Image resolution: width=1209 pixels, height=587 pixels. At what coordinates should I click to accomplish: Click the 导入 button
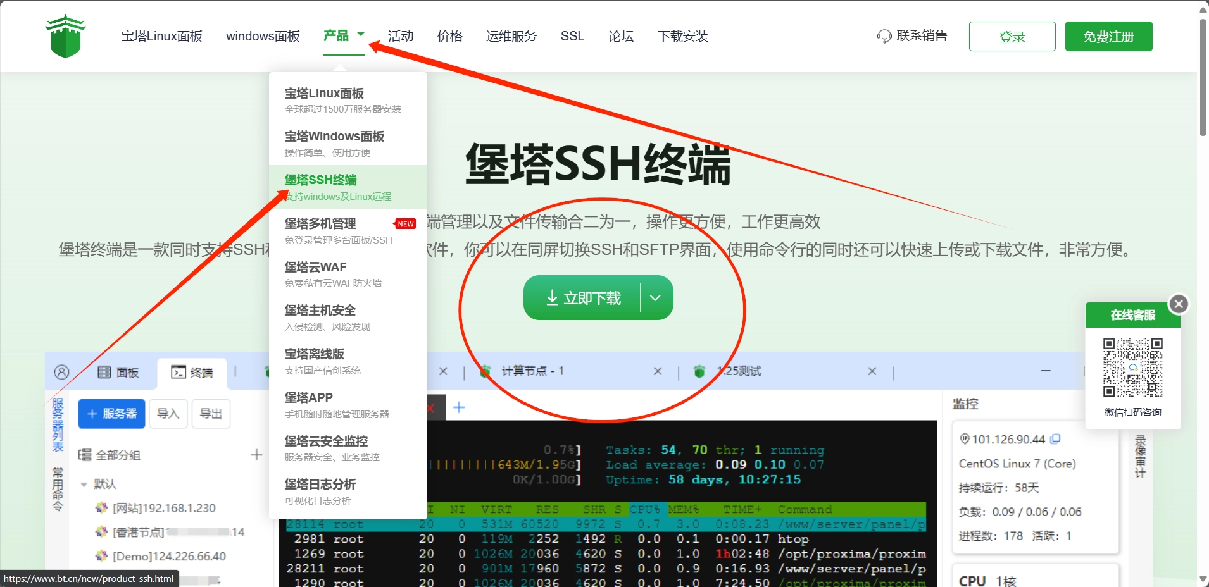(x=168, y=414)
